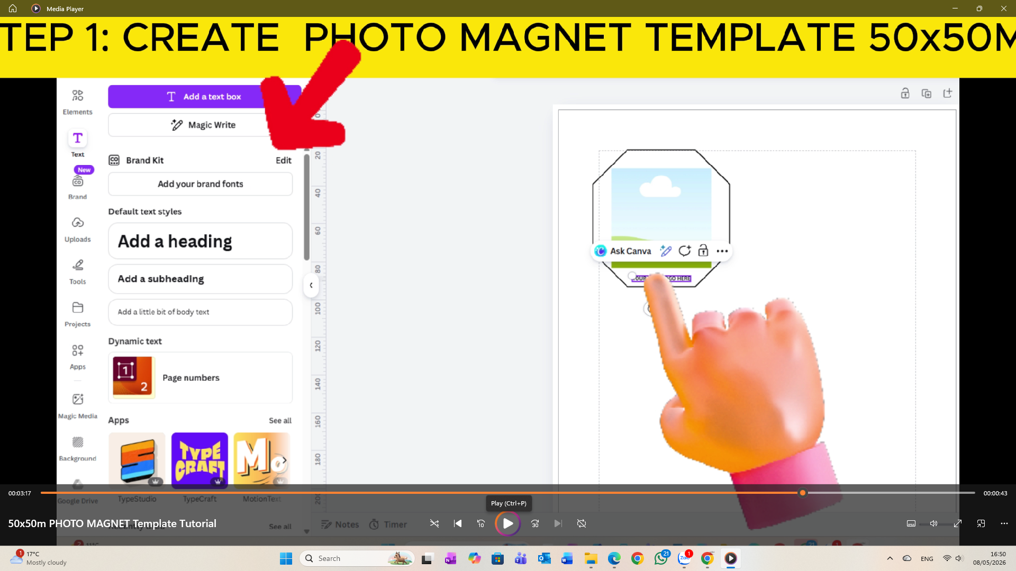The image size is (1016, 571).
Task: Open clock showing 16:50
Action: [989, 558]
